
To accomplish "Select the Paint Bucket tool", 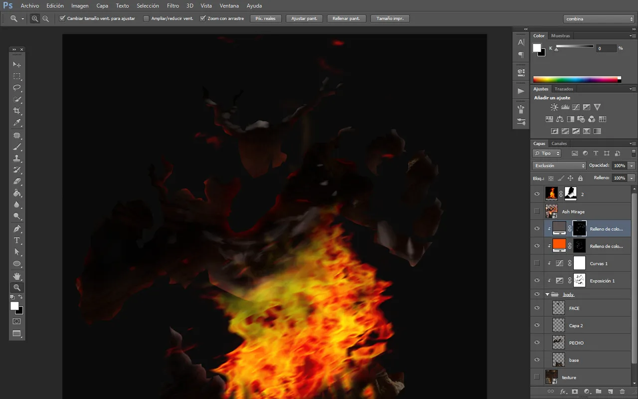I will click(x=17, y=193).
